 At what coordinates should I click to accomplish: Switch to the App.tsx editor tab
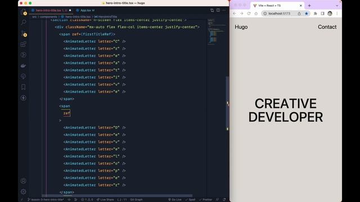pos(85,10)
